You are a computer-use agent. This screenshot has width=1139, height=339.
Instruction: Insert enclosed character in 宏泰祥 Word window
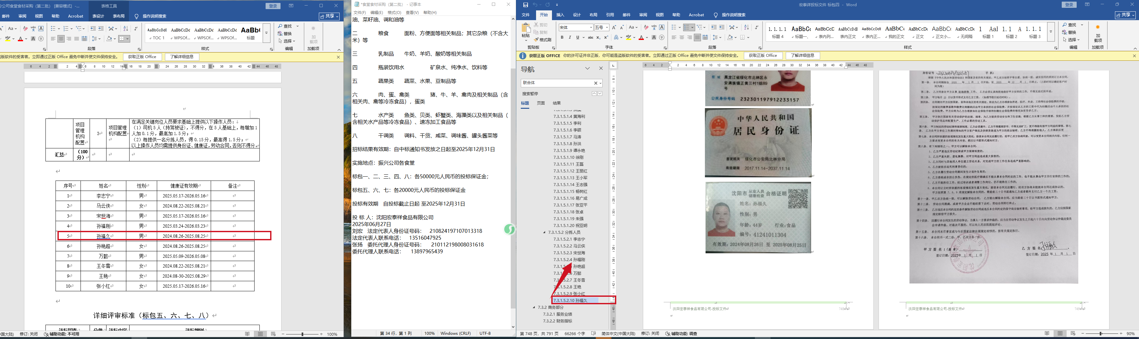coord(661,38)
